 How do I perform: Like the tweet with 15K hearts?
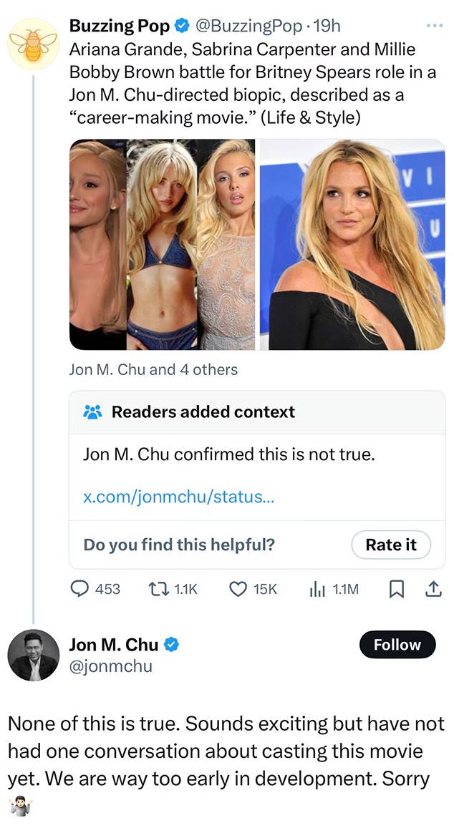(x=238, y=589)
